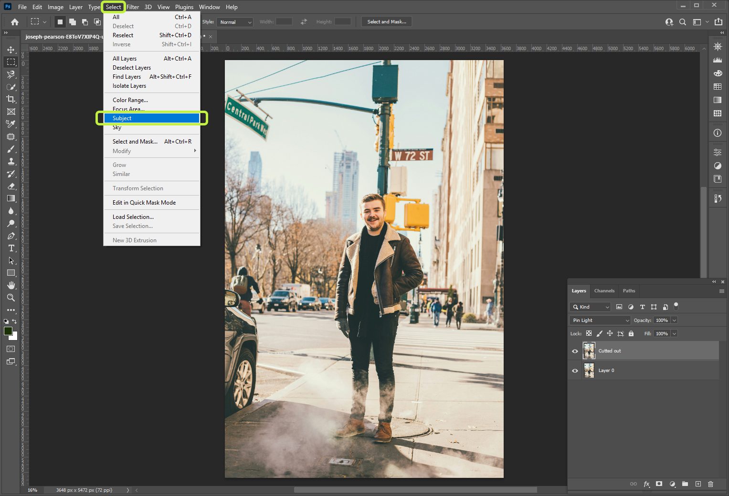Select the Gradient tool
729x496 pixels.
pos(11,198)
